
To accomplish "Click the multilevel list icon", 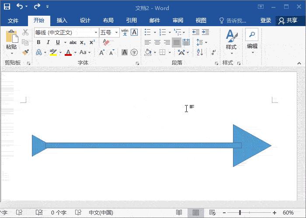I will point(177,32).
